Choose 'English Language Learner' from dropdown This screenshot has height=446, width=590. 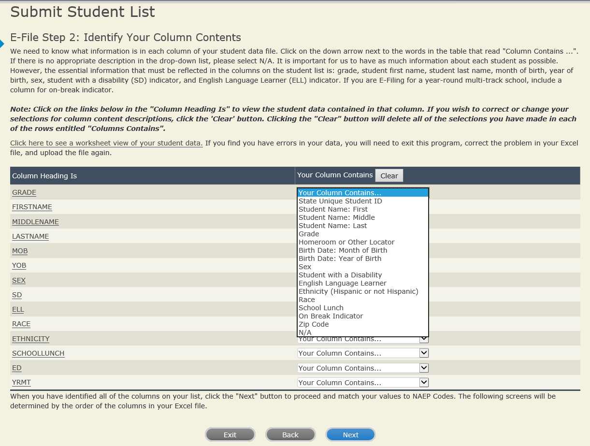tap(342, 283)
